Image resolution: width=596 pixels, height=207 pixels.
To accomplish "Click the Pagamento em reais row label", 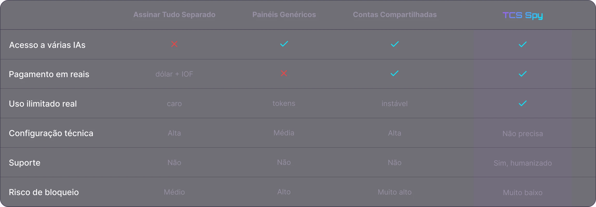I will coord(49,74).
